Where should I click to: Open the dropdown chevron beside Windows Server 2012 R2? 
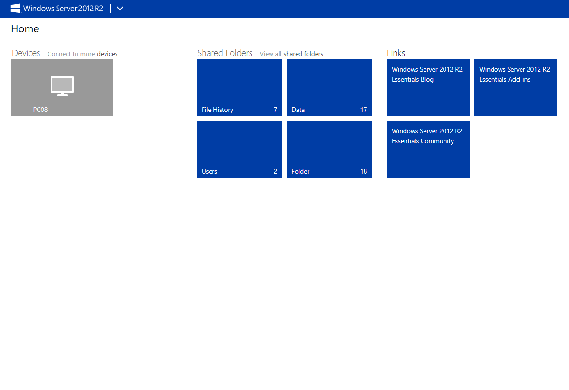tap(120, 9)
